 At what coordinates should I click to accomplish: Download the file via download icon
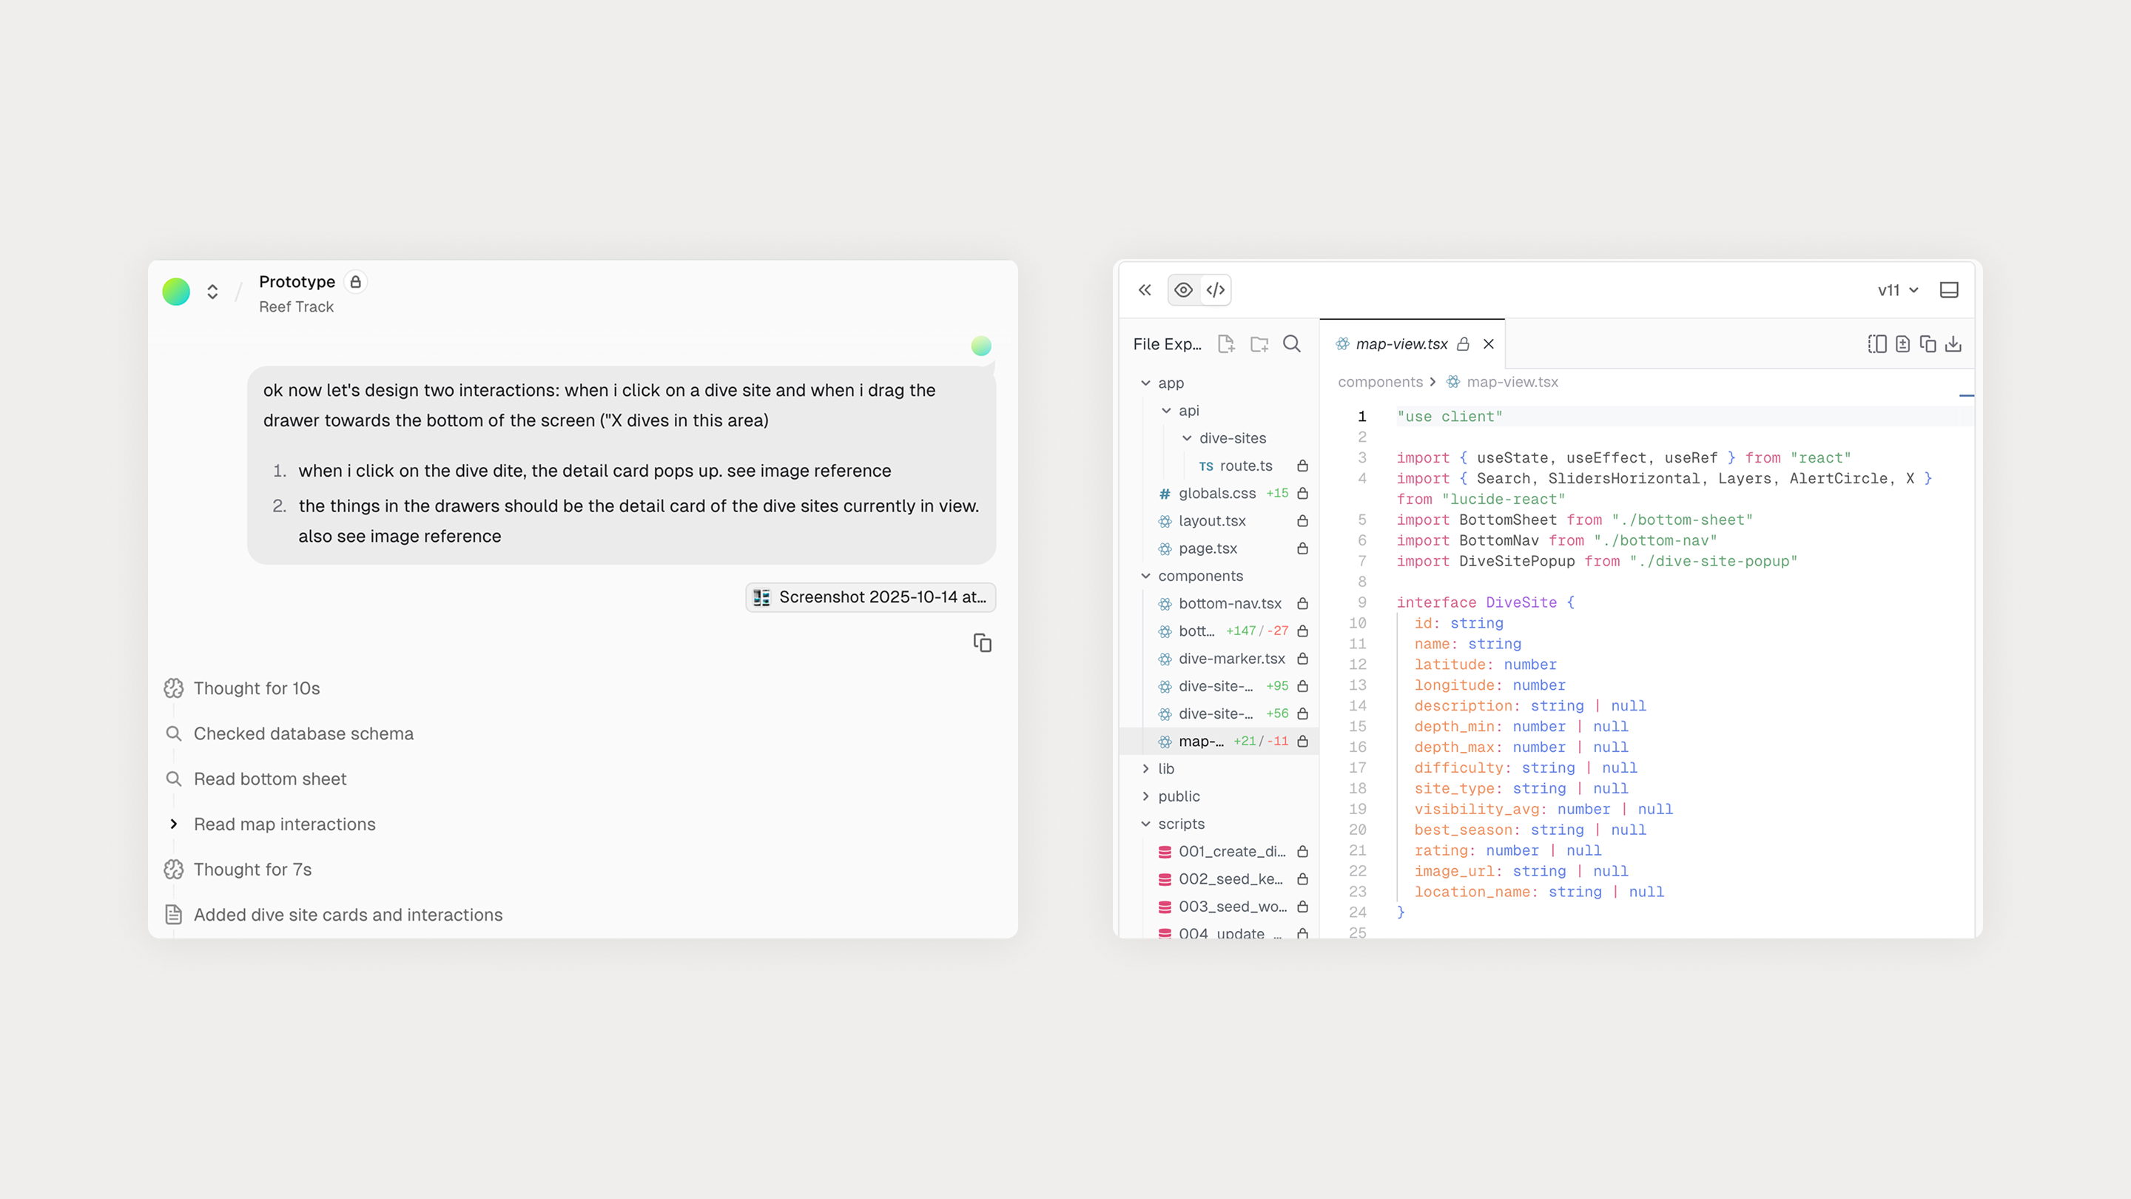click(1953, 343)
